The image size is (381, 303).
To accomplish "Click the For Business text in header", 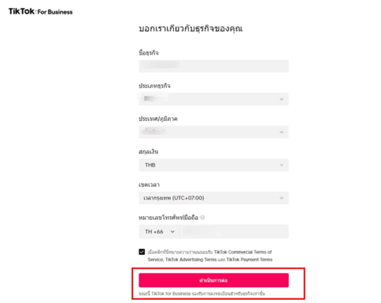I will (x=55, y=12).
